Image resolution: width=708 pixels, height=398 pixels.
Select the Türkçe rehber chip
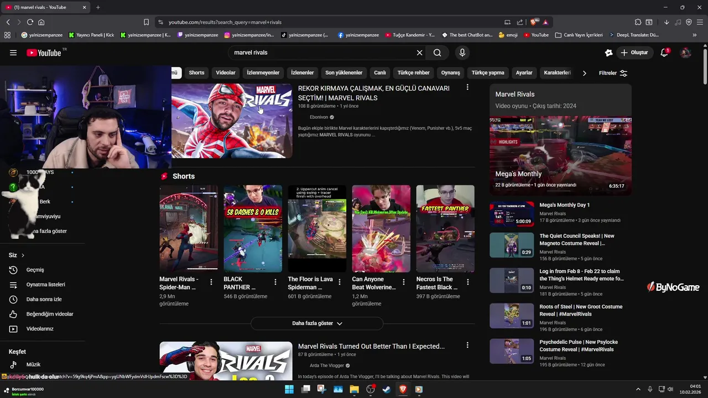click(x=414, y=73)
